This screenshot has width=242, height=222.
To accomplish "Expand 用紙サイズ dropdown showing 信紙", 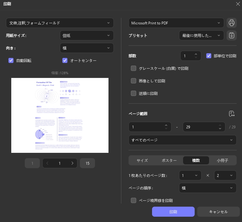I will pos(87,35).
